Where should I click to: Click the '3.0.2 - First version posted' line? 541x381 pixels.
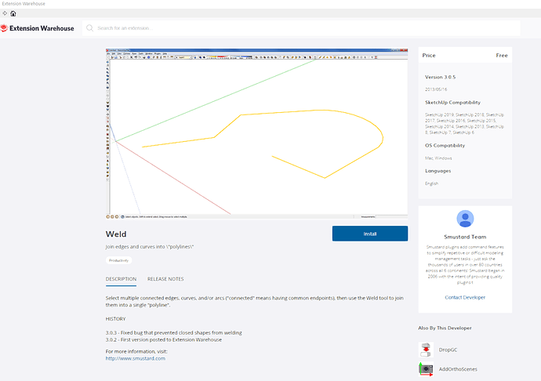tap(164, 339)
